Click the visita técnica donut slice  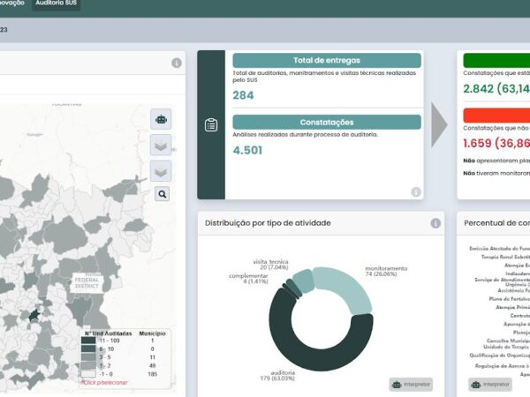point(302,281)
